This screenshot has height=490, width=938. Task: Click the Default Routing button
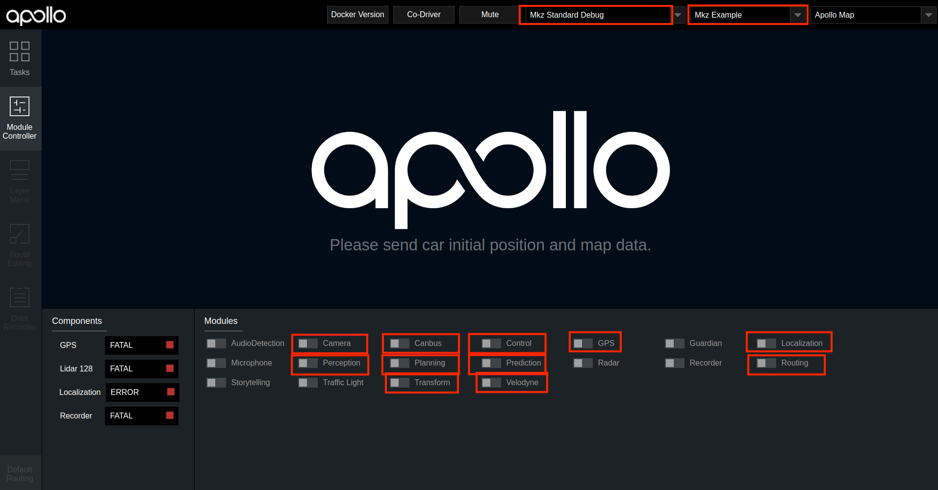[20, 474]
